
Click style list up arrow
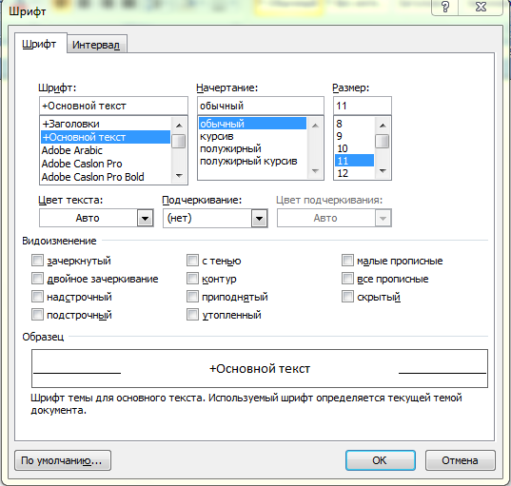click(x=315, y=126)
